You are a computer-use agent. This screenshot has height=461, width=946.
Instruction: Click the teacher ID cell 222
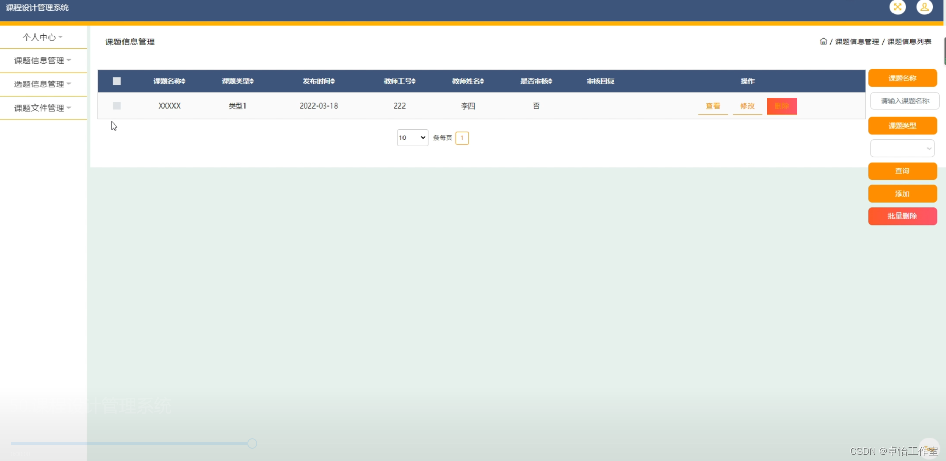tap(399, 106)
